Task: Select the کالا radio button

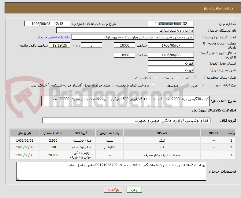Action: [x=195, y=77]
